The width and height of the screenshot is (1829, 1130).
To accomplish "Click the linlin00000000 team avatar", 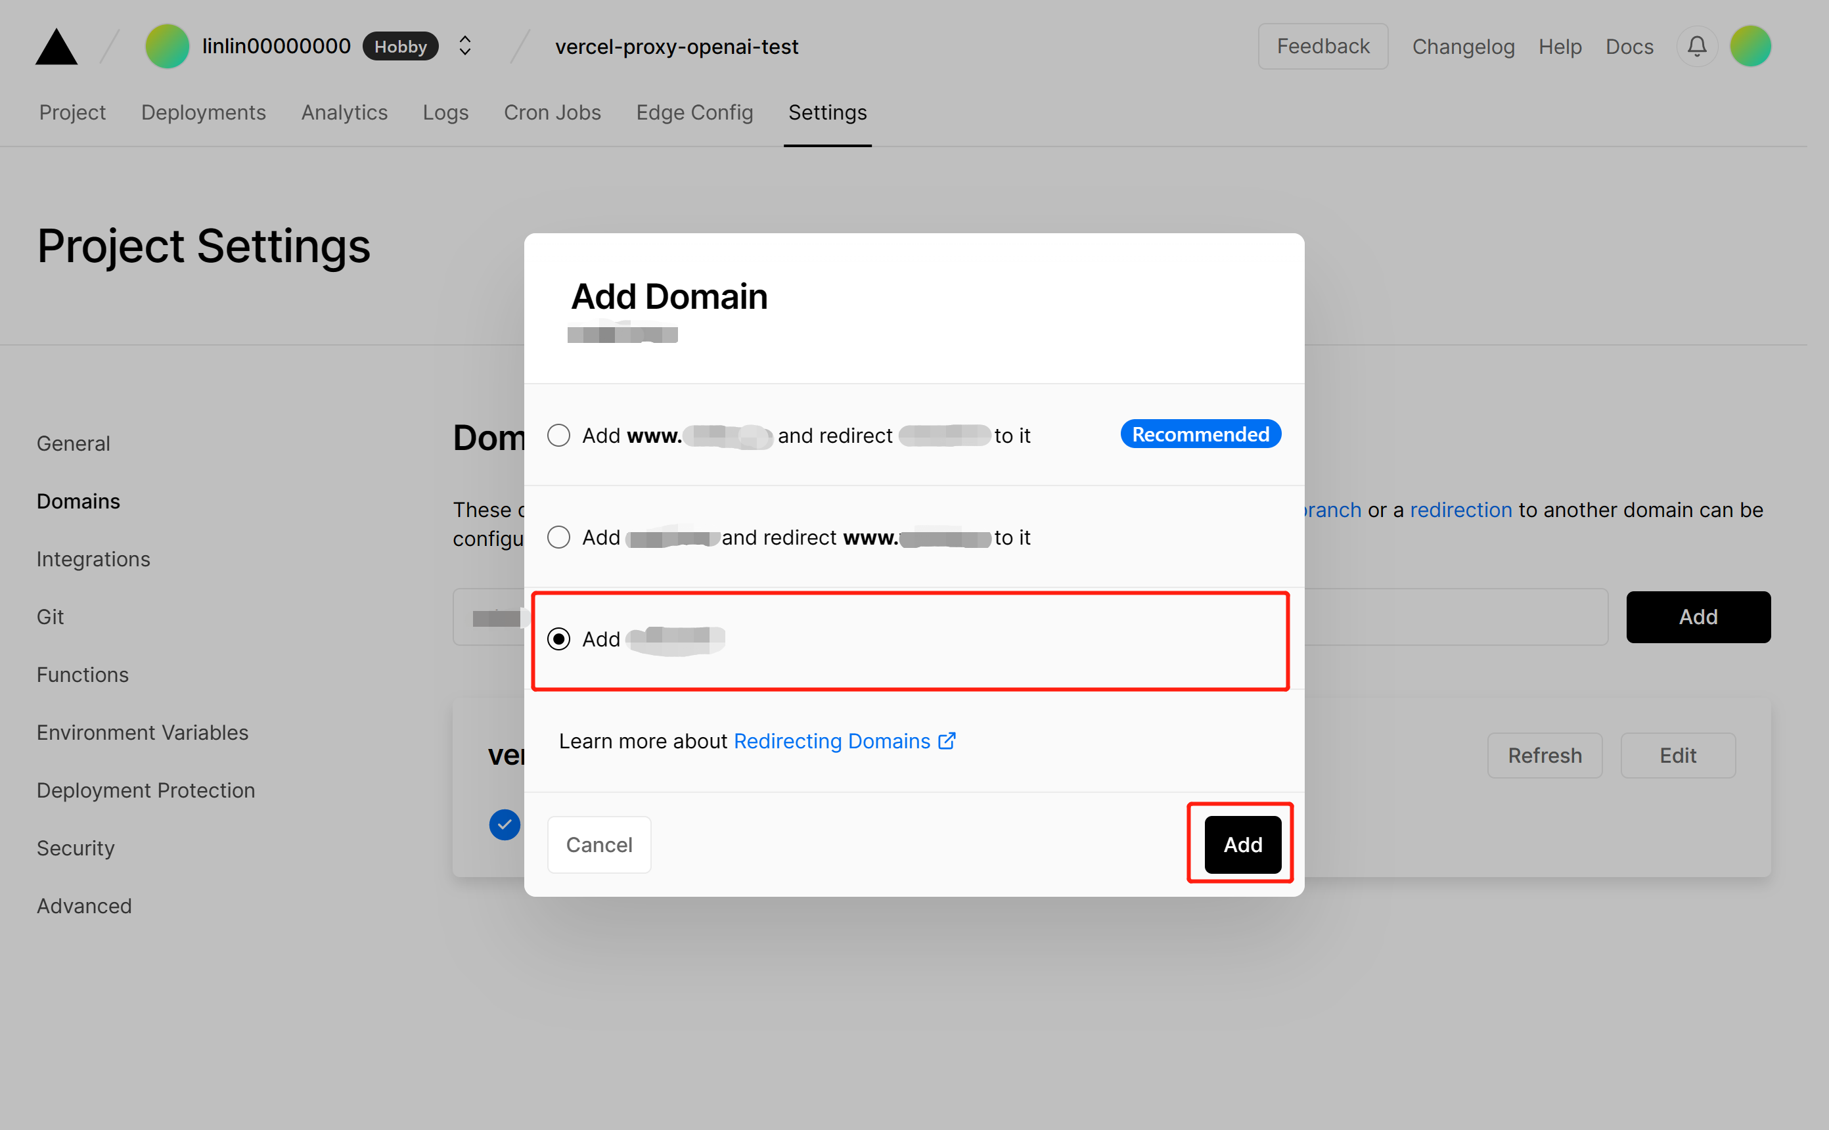I will pos(167,47).
